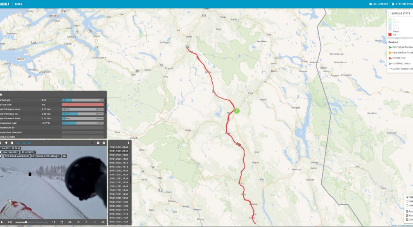The image size is (413, 227).
Task: Change the 1x playback speed
Action: tap(53, 222)
